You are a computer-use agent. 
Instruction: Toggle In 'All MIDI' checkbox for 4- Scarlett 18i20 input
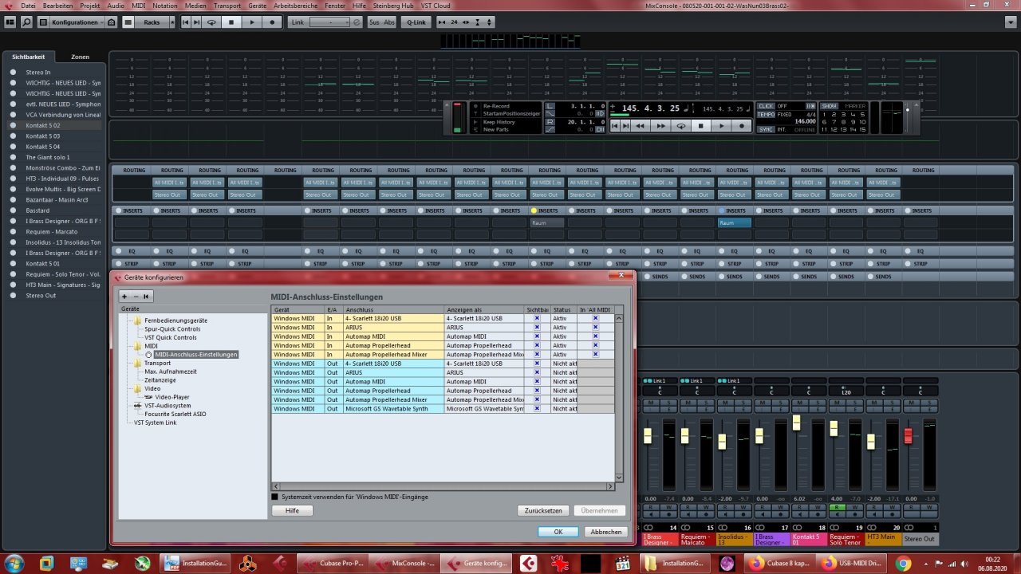(595, 318)
